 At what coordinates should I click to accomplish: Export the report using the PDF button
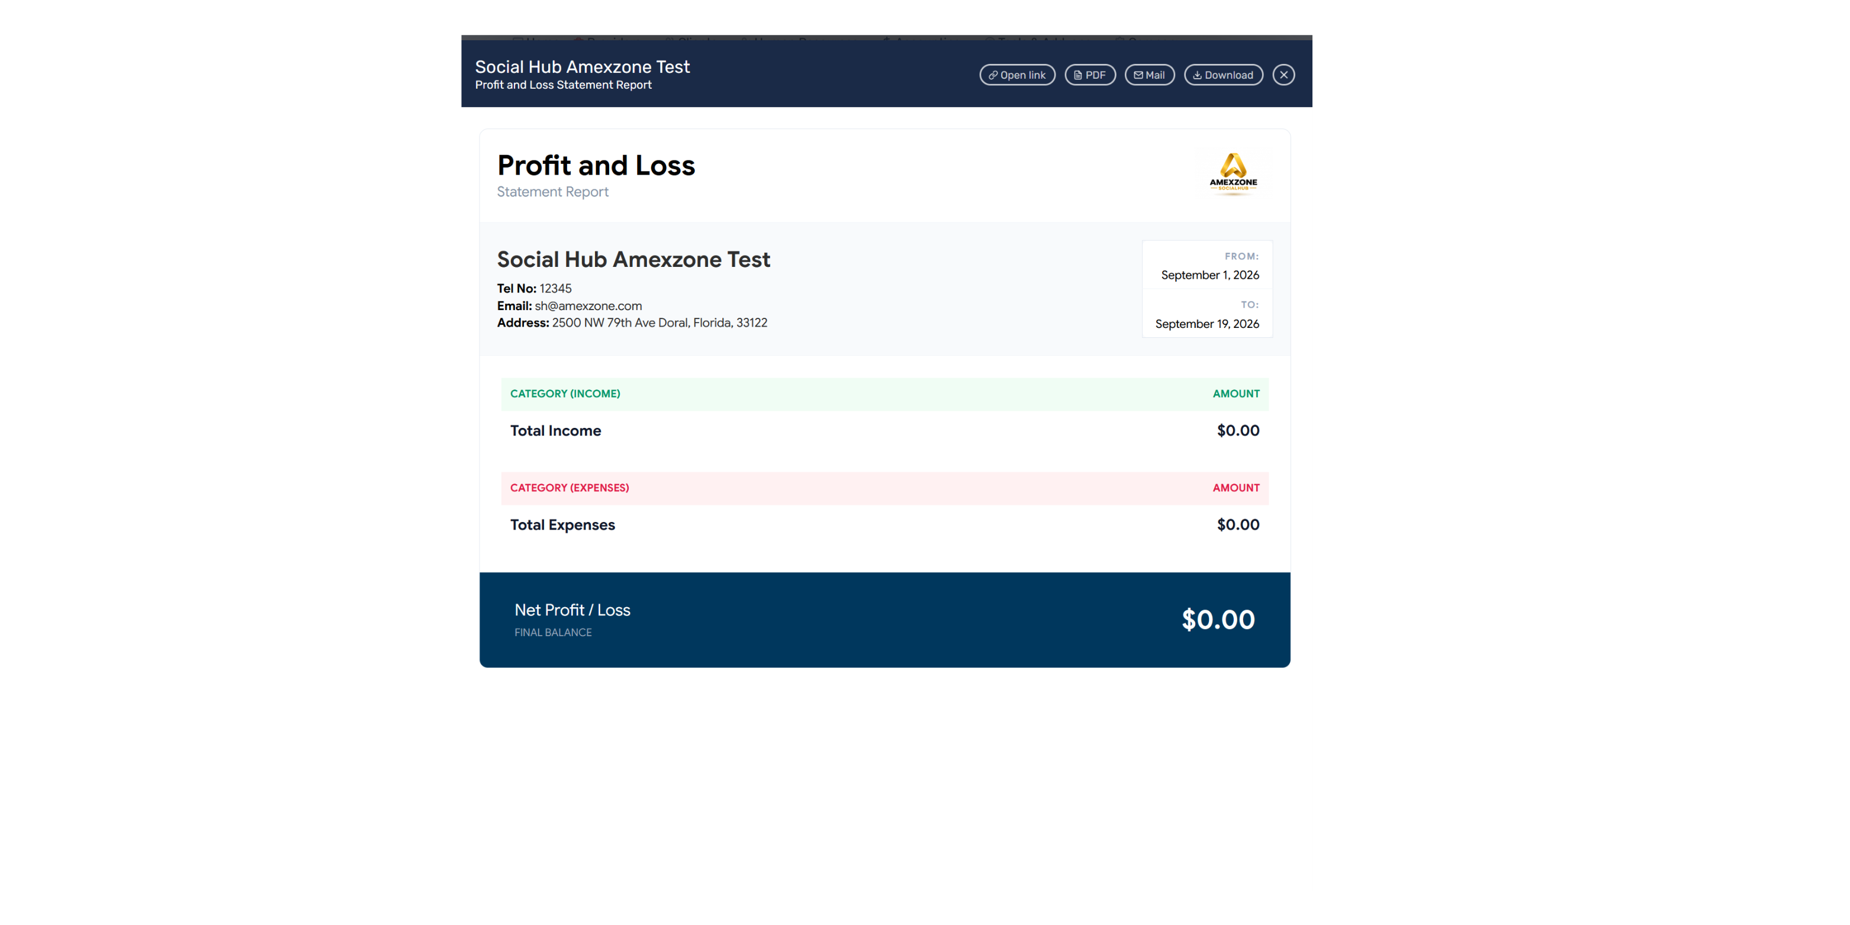1089,75
